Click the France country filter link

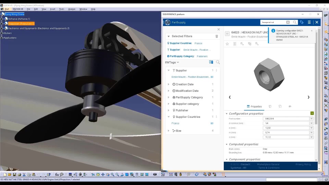pos(175,123)
